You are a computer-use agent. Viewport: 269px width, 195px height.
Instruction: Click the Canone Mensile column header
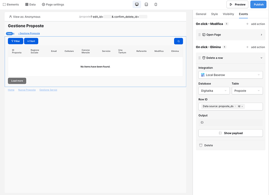(86, 51)
